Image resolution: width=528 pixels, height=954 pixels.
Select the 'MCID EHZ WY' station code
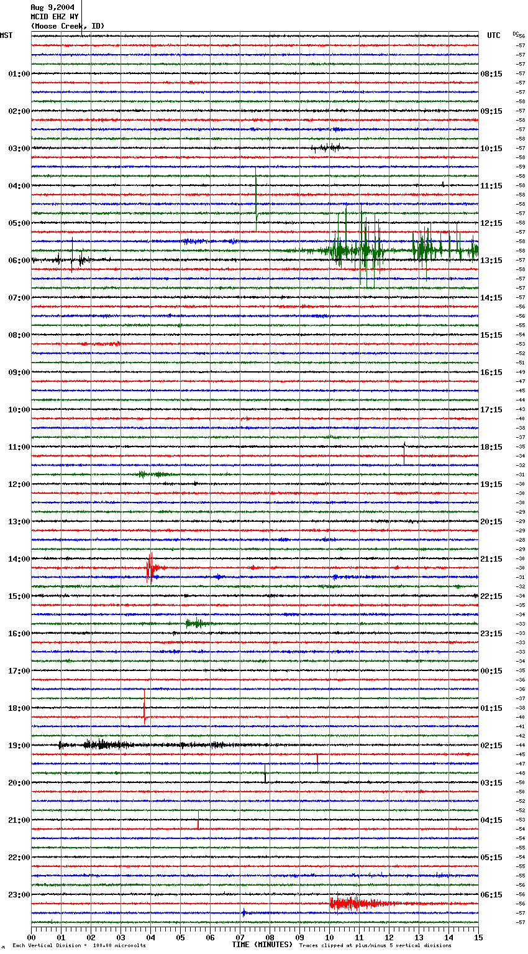[x=55, y=17]
